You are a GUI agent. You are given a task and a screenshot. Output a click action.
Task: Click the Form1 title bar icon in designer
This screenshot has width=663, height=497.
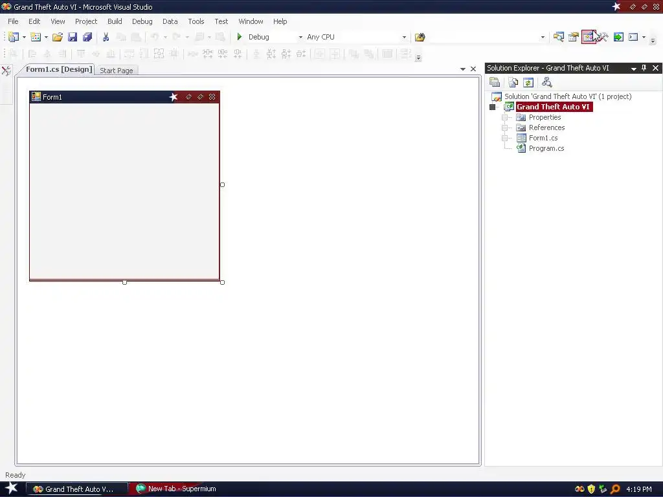(36, 97)
